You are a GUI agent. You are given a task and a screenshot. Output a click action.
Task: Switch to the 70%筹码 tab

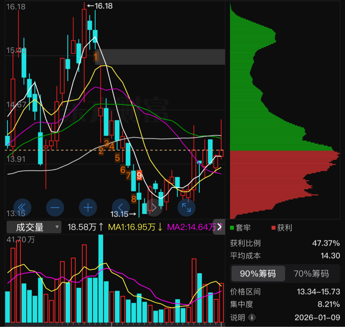pyautogui.click(x=311, y=273)
